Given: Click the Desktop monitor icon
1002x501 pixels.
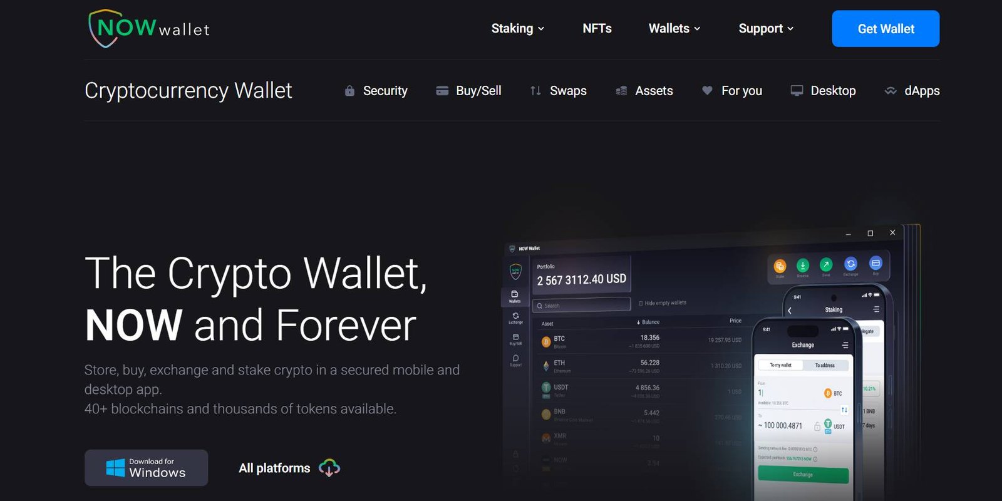Looking at the screenshot, I should pos(797,91).
